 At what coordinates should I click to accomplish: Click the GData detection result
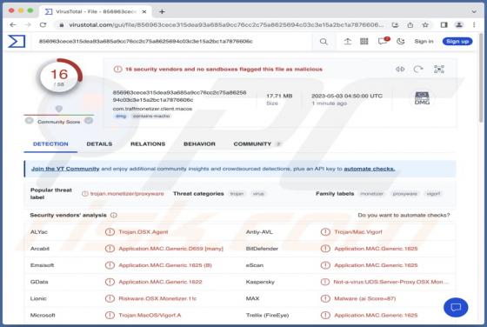pyautogui.click(x=160, y=282)
